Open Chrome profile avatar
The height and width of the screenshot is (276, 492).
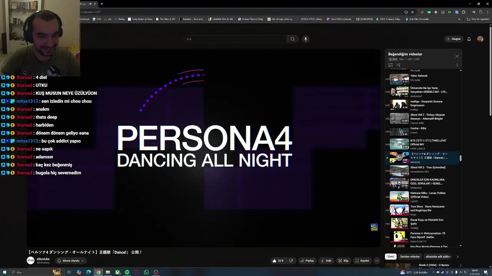(x=480, y=12)
